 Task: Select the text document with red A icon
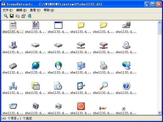[x=36, y=25]
